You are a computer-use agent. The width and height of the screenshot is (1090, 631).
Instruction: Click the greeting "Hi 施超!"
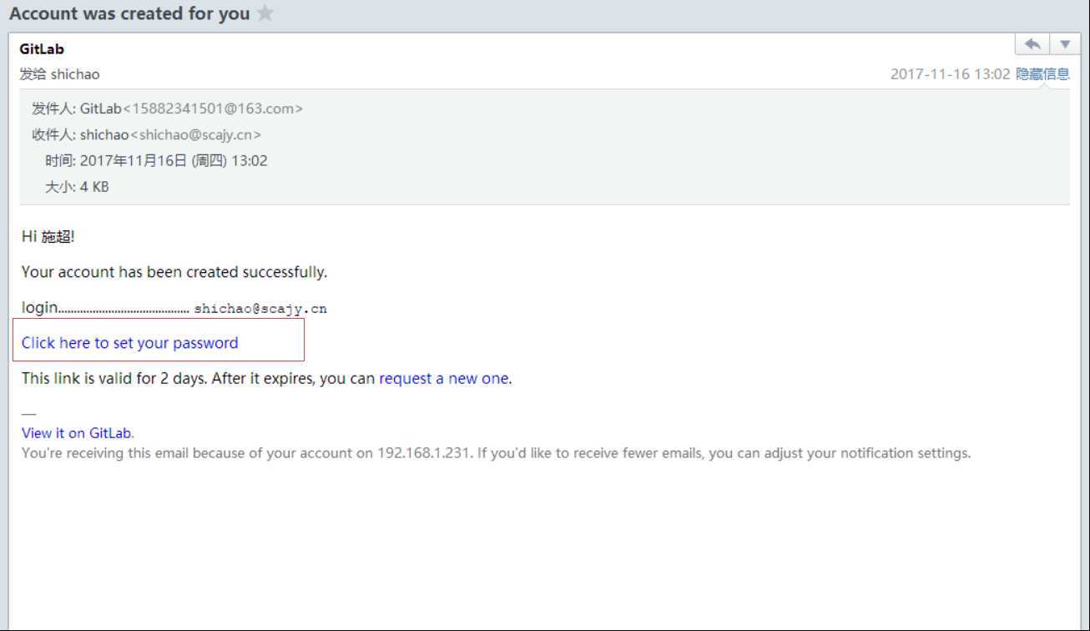[48, 236]
